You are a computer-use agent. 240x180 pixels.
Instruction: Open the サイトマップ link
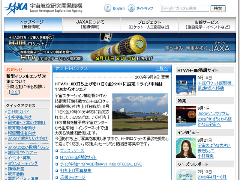tap(144, 8)
